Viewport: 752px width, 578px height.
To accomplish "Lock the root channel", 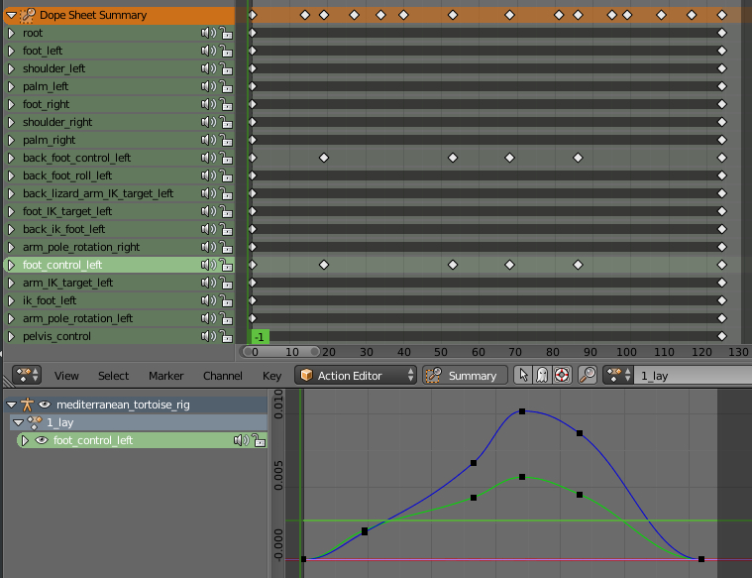I will coord(226,33).
